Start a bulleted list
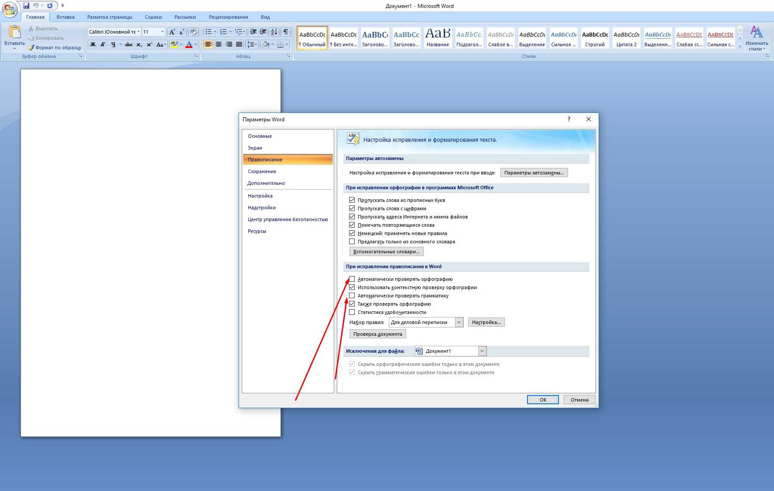This screenshot has width=774, height=491. pos(209,32)
